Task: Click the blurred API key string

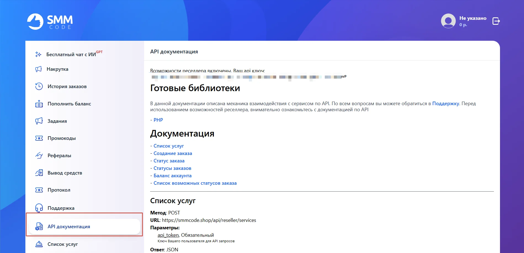Action: click(x=248, y=77)
